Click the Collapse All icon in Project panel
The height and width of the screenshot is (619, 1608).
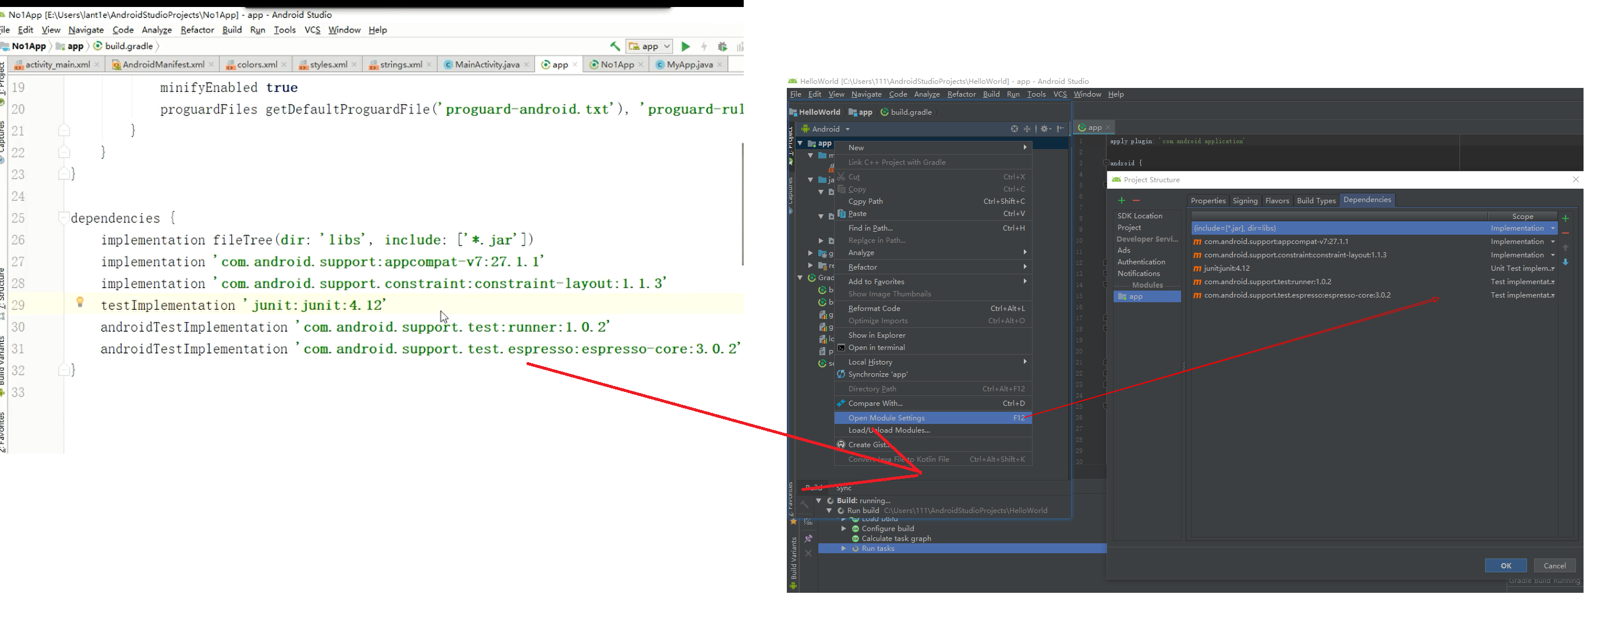tap(1027, 129)
